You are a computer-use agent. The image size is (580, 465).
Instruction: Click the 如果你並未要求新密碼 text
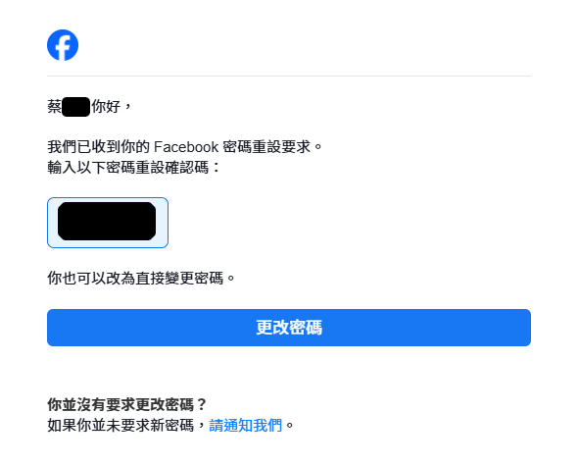[x=121, y=425]
